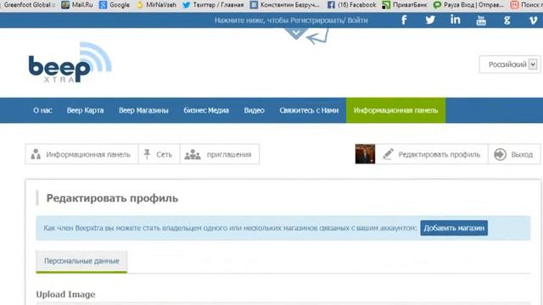This screenshot has width=543, height=305.
Task: Select the Персональные данные tab
Action: point(81,262)
